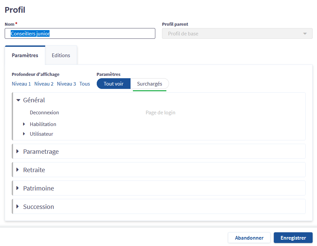
Task: Collapse the Général section arrow
Action: pyautogui.click(x=18, y=100)
